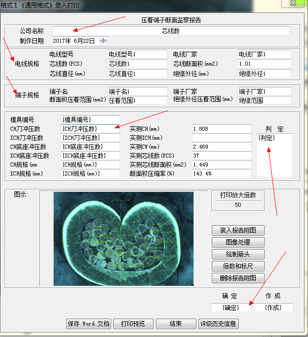Click the 公司名称 input field
The height and width of the screenshot is (337, 308).
(171, 31)
